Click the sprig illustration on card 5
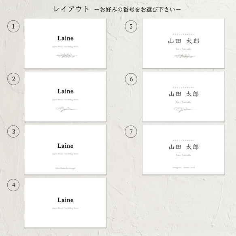This screenshot has width=236, height=236. [x=184, y=56]
